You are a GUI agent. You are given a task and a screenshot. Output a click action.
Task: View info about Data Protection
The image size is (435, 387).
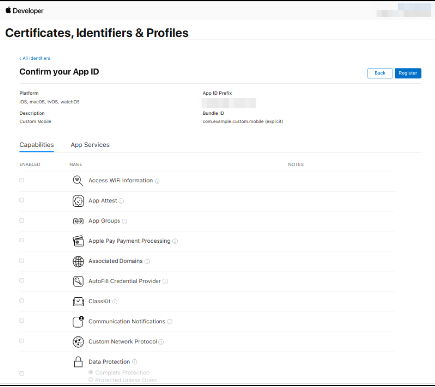135,362
